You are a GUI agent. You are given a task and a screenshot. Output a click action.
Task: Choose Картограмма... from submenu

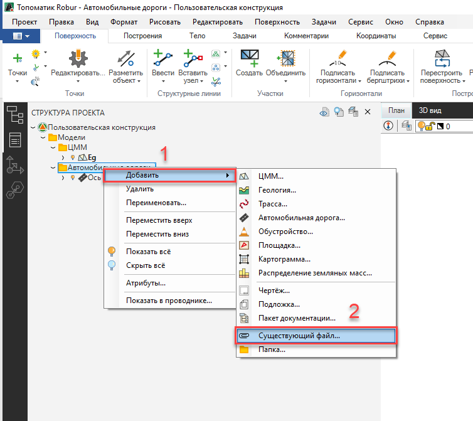tap(316, 259)
